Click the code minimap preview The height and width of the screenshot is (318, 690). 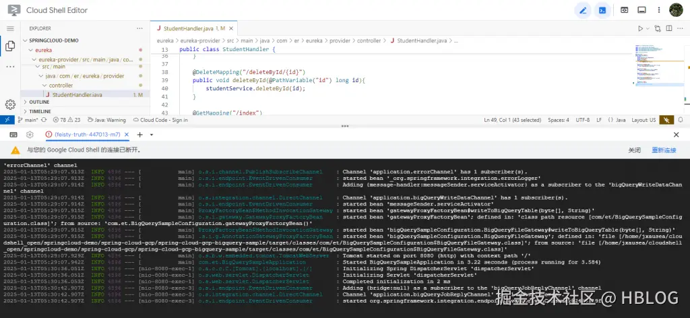click(658, 65)
